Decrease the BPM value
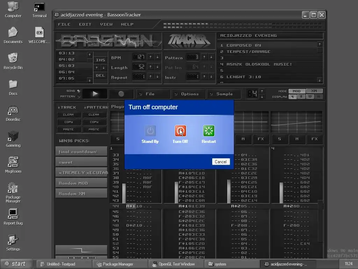The height and width of the screenshot is (269, 358). (x=158, y=57)
